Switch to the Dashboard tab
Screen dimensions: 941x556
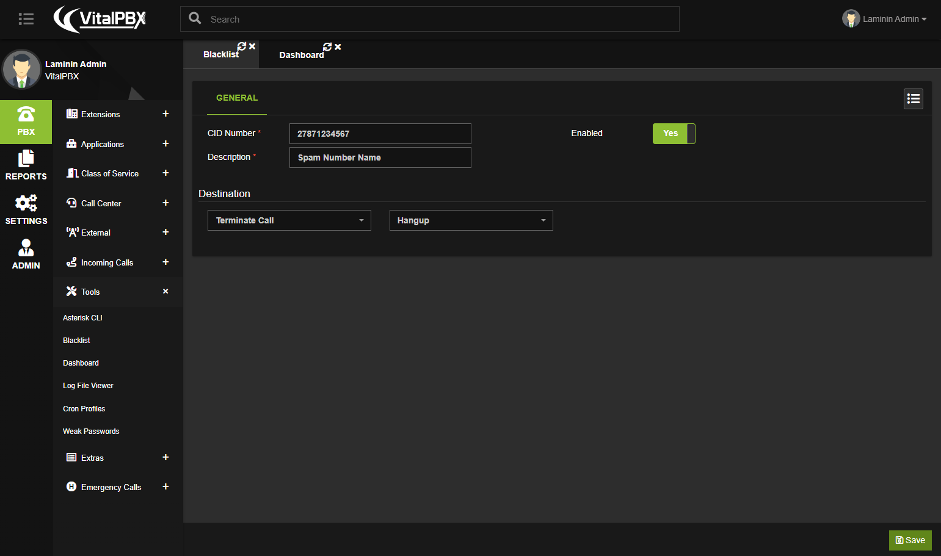302,55
